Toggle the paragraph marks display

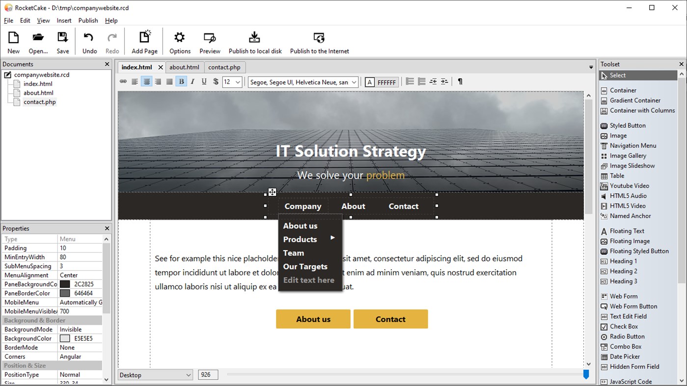pos(460,81)
